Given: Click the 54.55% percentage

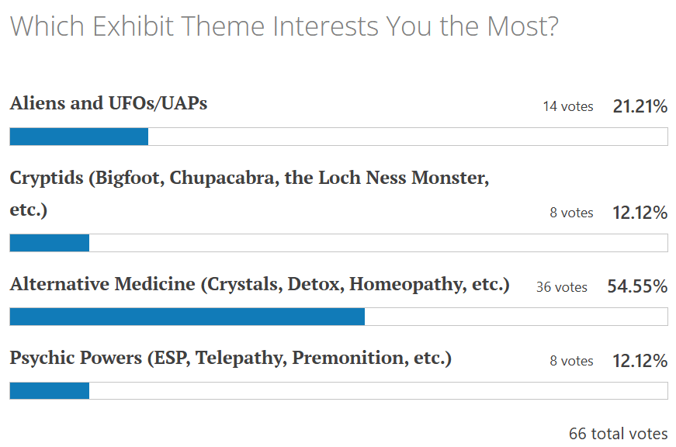Looking at the screenshot, I should click(636, 287).
